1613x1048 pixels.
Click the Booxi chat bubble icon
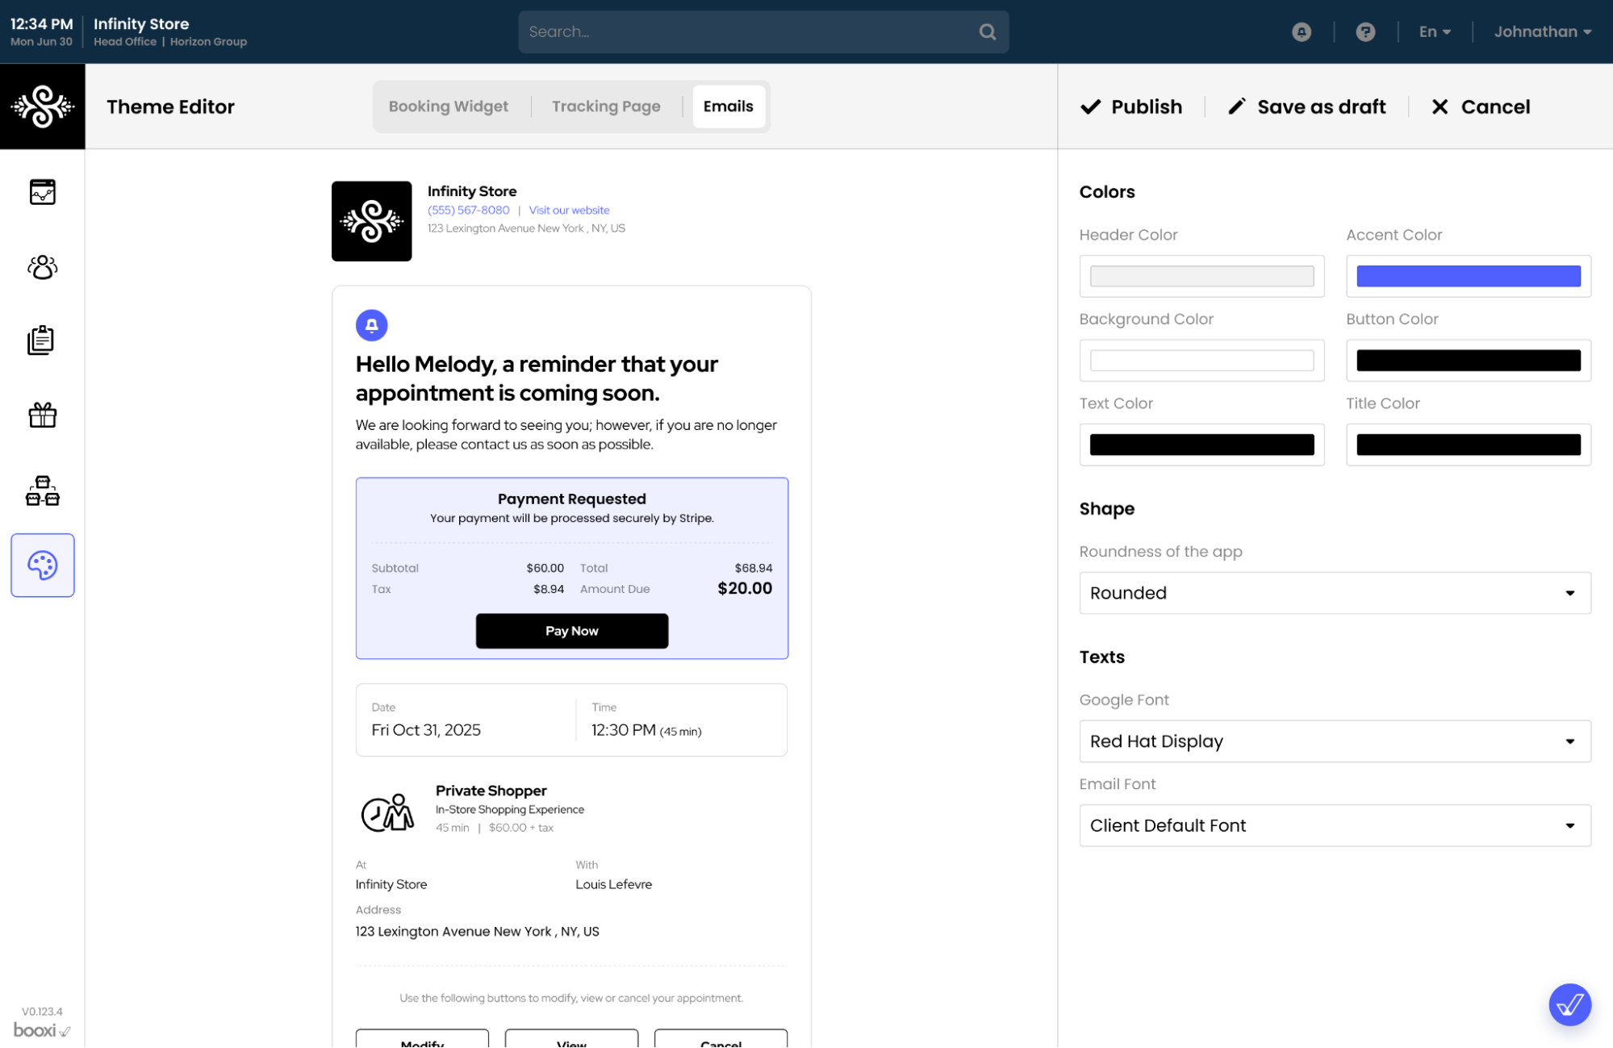(1569, 1004)
